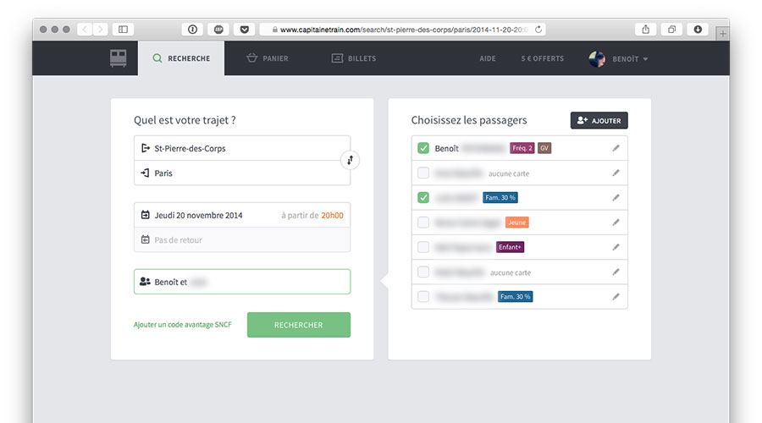Edit the last Fam. 30 % passenger pencil
The height and width of the screenshot is (423, 762).
coord(616,297)
